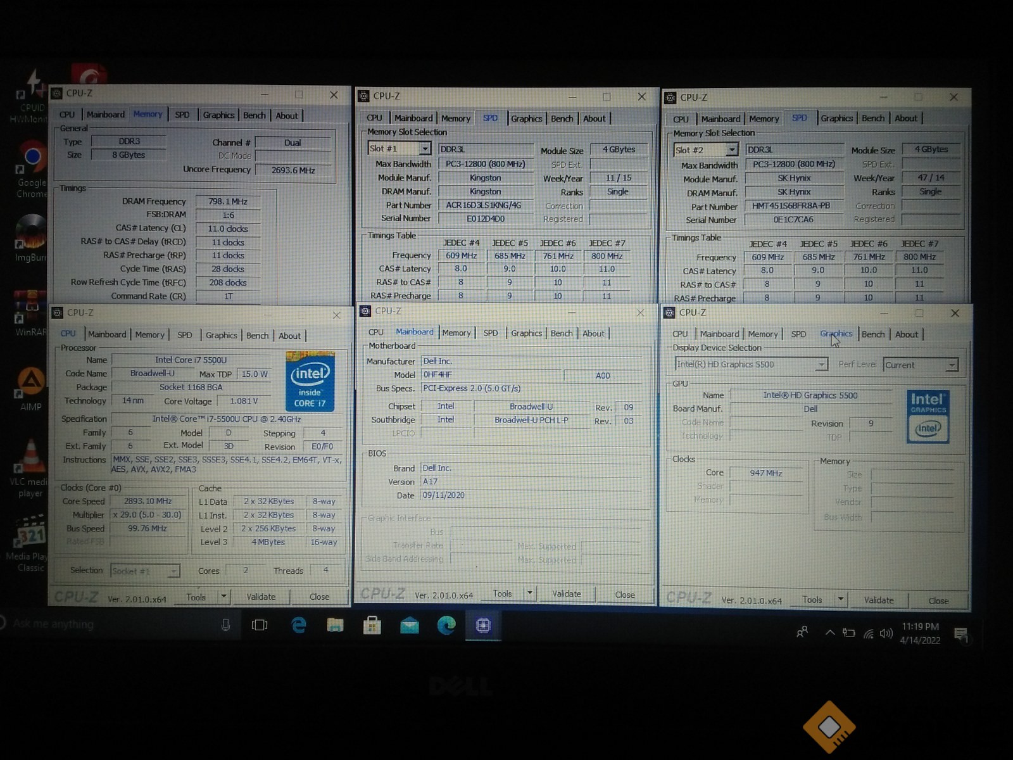
Task: Expand the Slot #1 memory slot dropdown
Action: [x=425, y=149]
